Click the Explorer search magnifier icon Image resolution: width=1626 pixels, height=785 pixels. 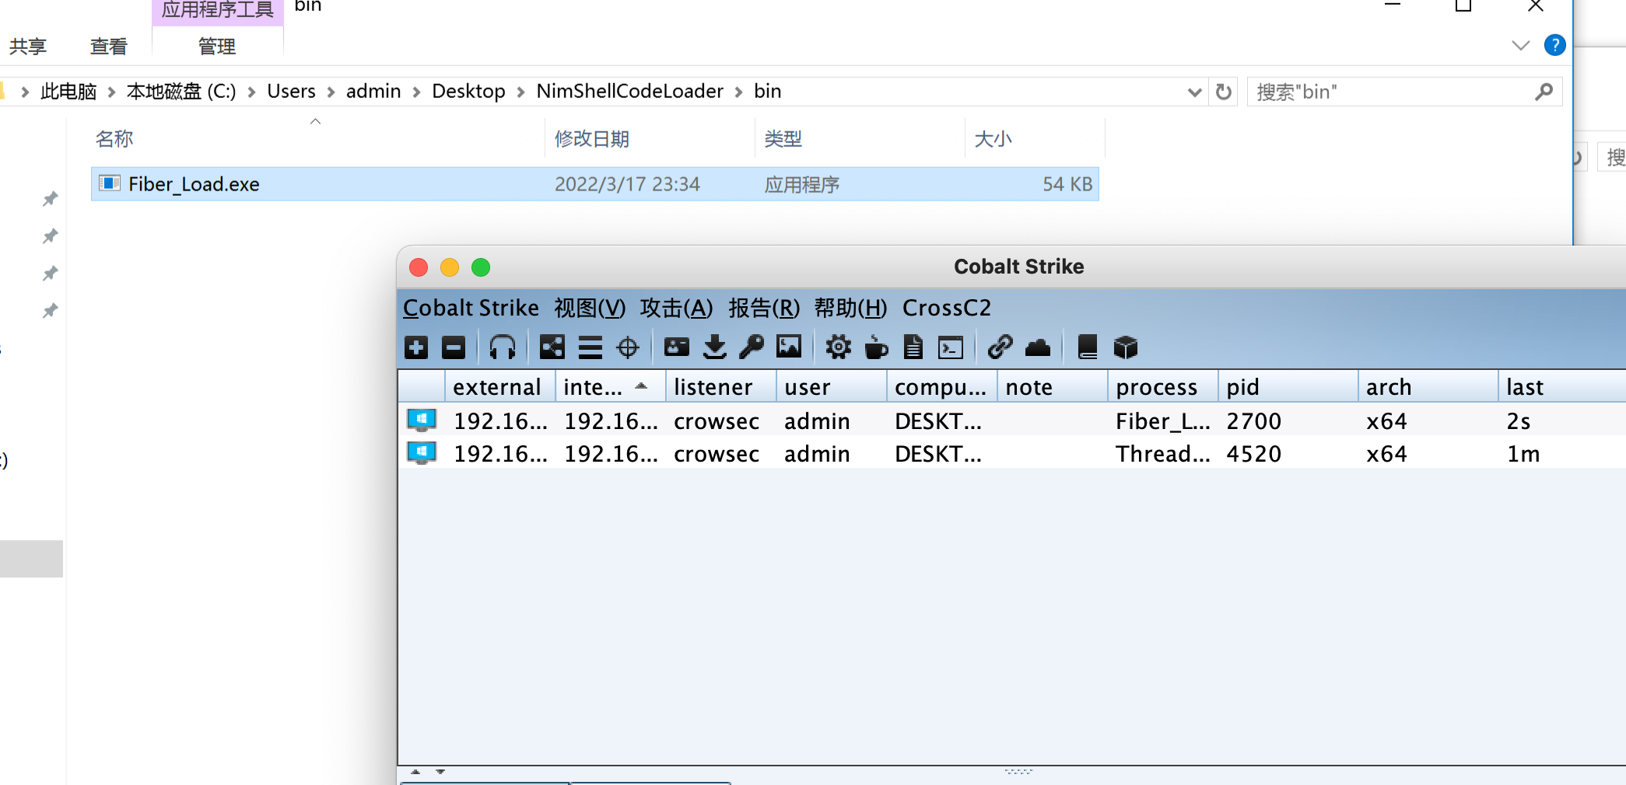point(1544,92)
